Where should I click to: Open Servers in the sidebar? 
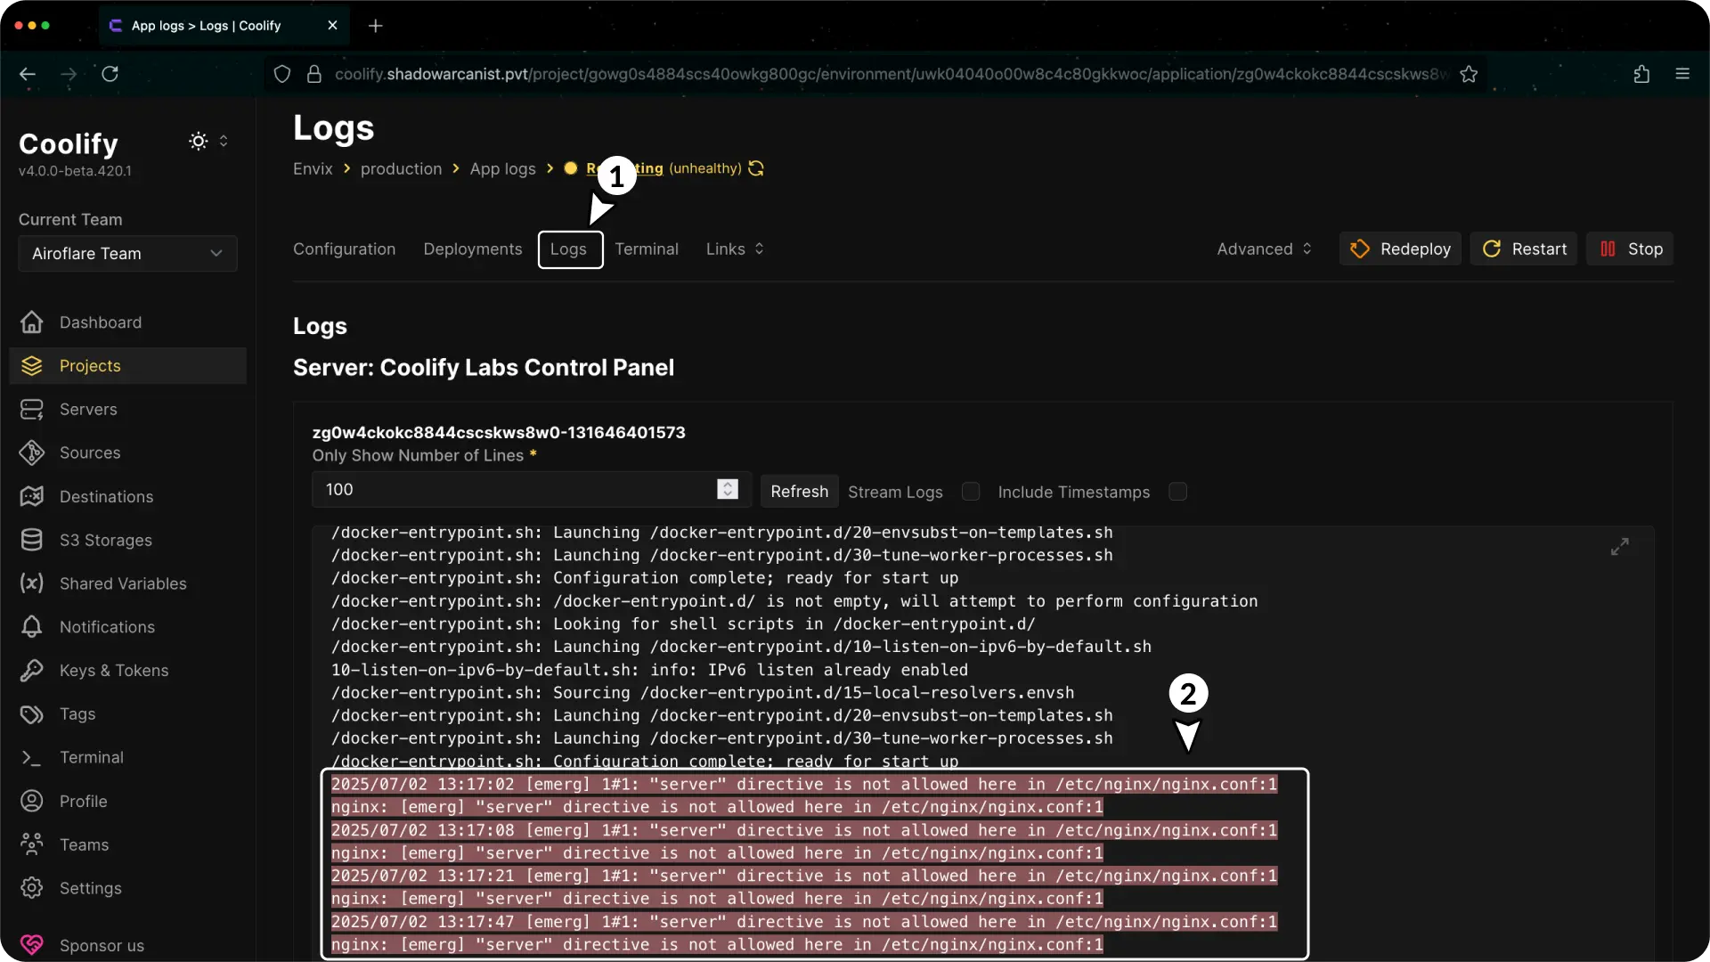point(128,410)
